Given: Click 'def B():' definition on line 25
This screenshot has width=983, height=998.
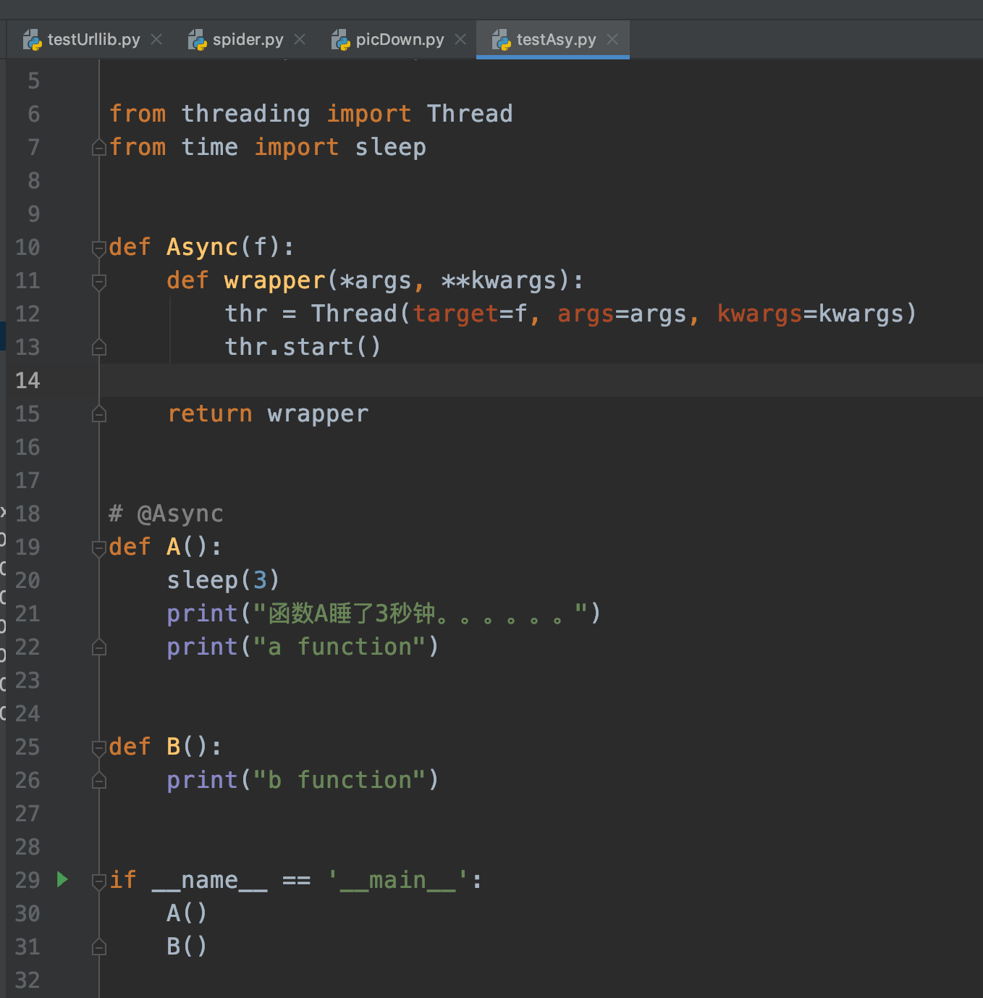Looking at the screenshot, I should click(165, 747).
